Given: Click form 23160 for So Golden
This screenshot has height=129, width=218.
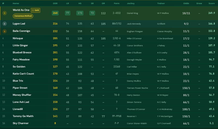Looking at the screenshot, I should pos(117,67).
